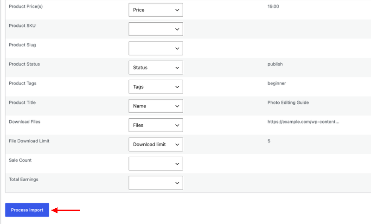Select the 'Product Slug' field label
This screenshot has width=371, height=224.
(x=22, y=45)
